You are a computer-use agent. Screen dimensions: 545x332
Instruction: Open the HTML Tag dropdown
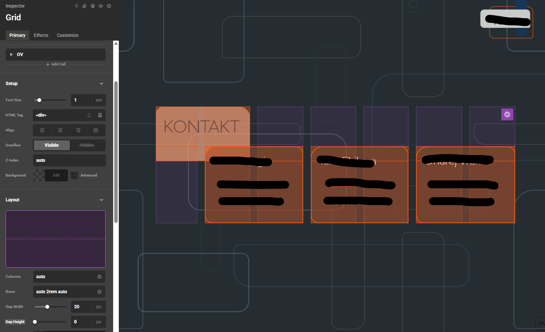coord(63,115)
